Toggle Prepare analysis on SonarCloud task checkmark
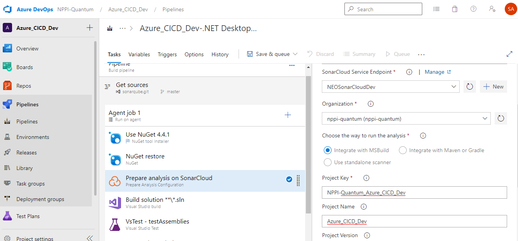Screen dimensions: 518x241 point(289,179)
